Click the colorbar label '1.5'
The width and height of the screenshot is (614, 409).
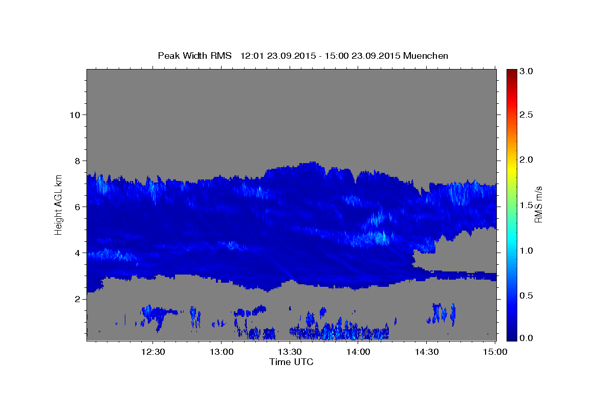tap(527, 205)
